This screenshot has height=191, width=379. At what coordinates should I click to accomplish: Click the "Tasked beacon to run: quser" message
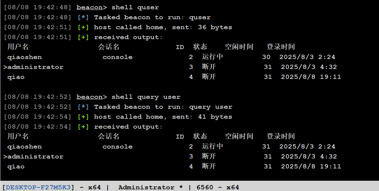pos(152,17)
